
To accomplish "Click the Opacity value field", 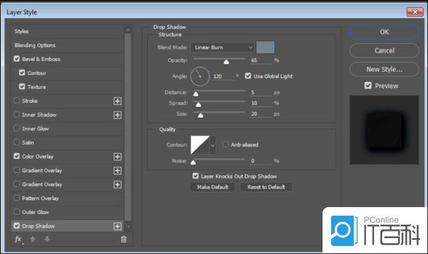I will click(260, 61).
